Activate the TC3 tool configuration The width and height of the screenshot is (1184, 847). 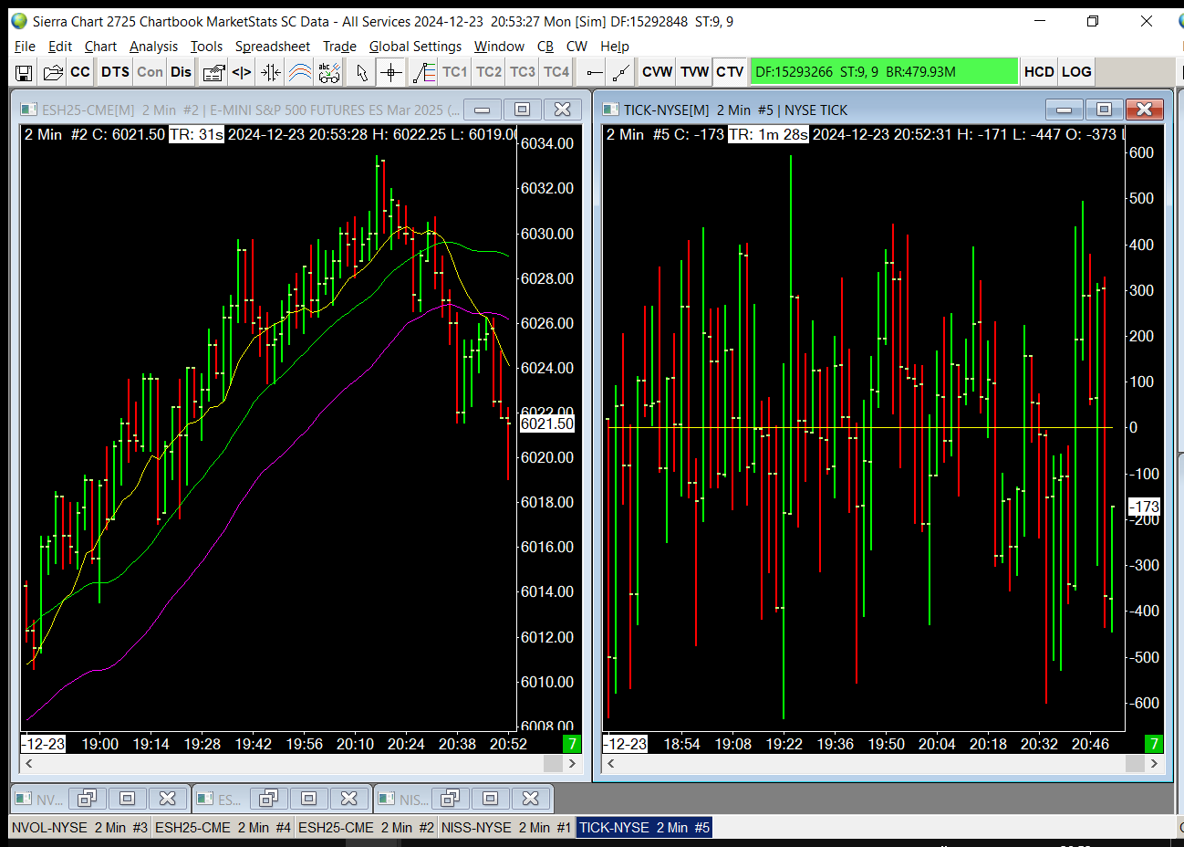coord(523,72)
